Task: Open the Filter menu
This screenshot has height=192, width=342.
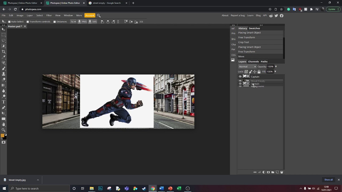Action: click(x=49, y=15)
